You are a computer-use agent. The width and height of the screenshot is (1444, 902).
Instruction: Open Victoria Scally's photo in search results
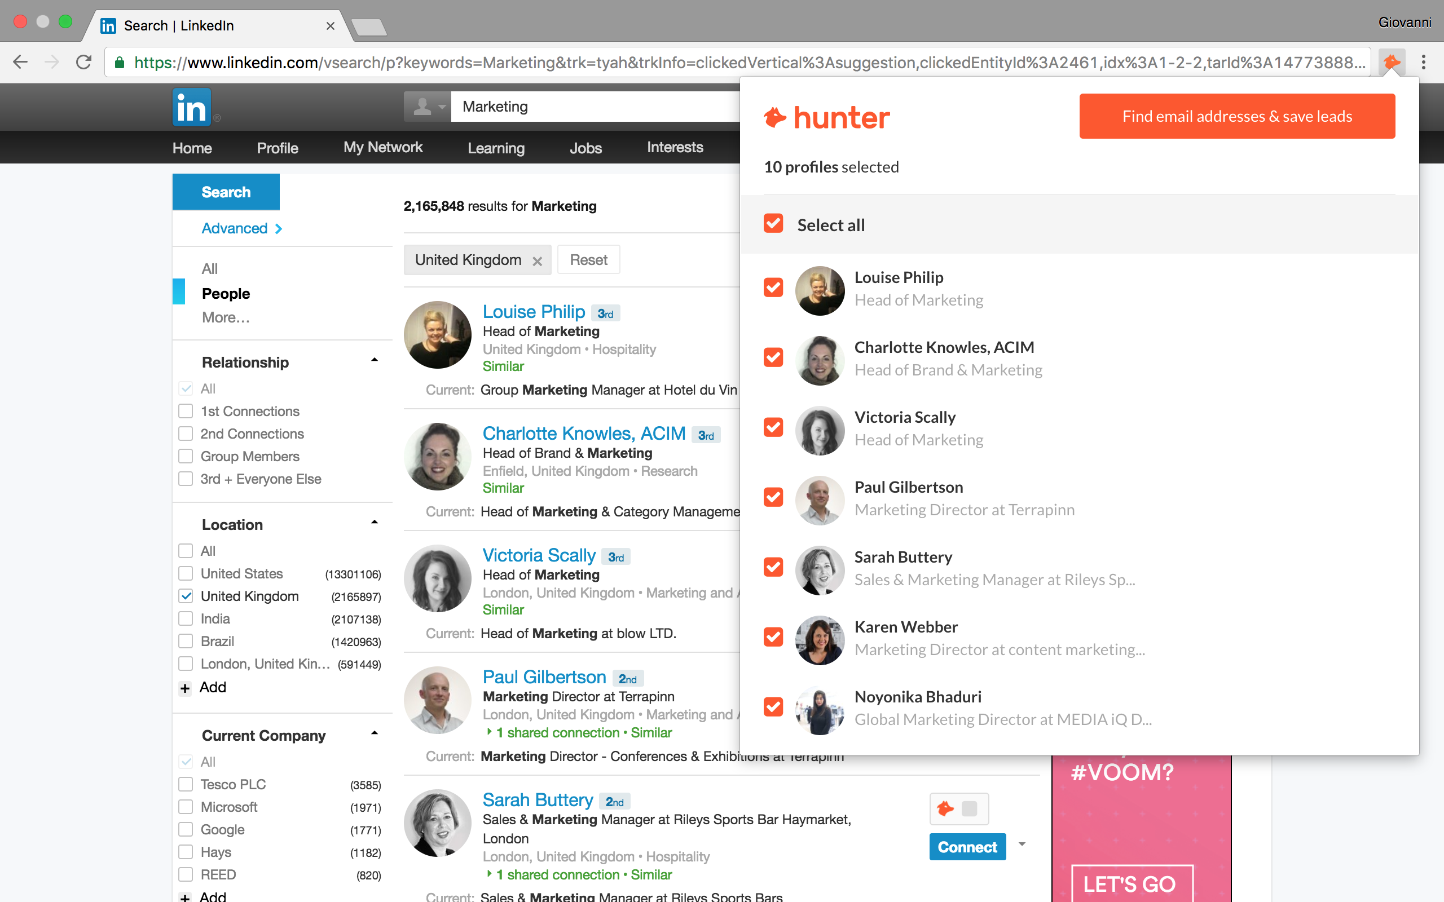click(x=437, y=578)
